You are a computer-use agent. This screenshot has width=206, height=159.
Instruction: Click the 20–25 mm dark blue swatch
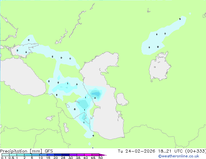coord(58,155)
